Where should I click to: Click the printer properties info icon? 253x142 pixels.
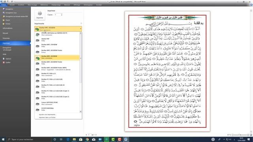click(81, 24)
